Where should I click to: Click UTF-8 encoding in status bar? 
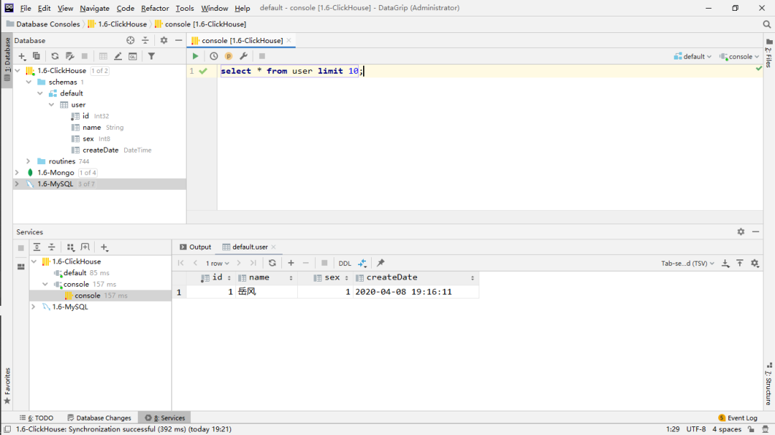pyautogui.click(x=696, y=429)
